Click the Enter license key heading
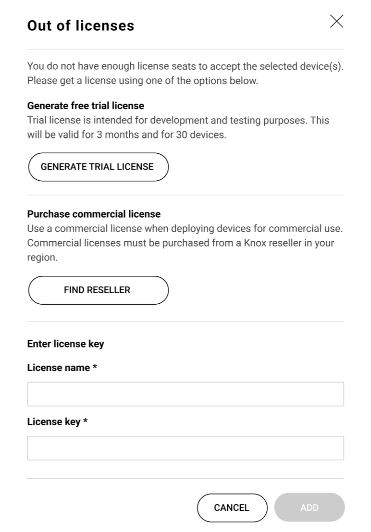The height and width of the screenshot is (532, 371). [x=65, y=344]
